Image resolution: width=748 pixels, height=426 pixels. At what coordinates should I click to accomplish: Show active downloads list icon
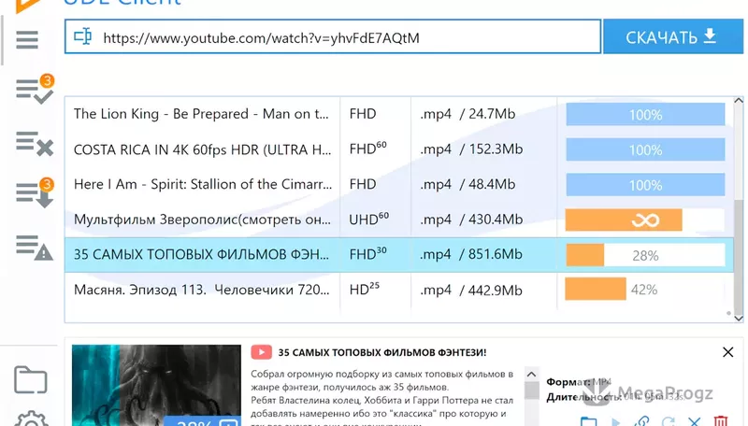coord(35,193)
